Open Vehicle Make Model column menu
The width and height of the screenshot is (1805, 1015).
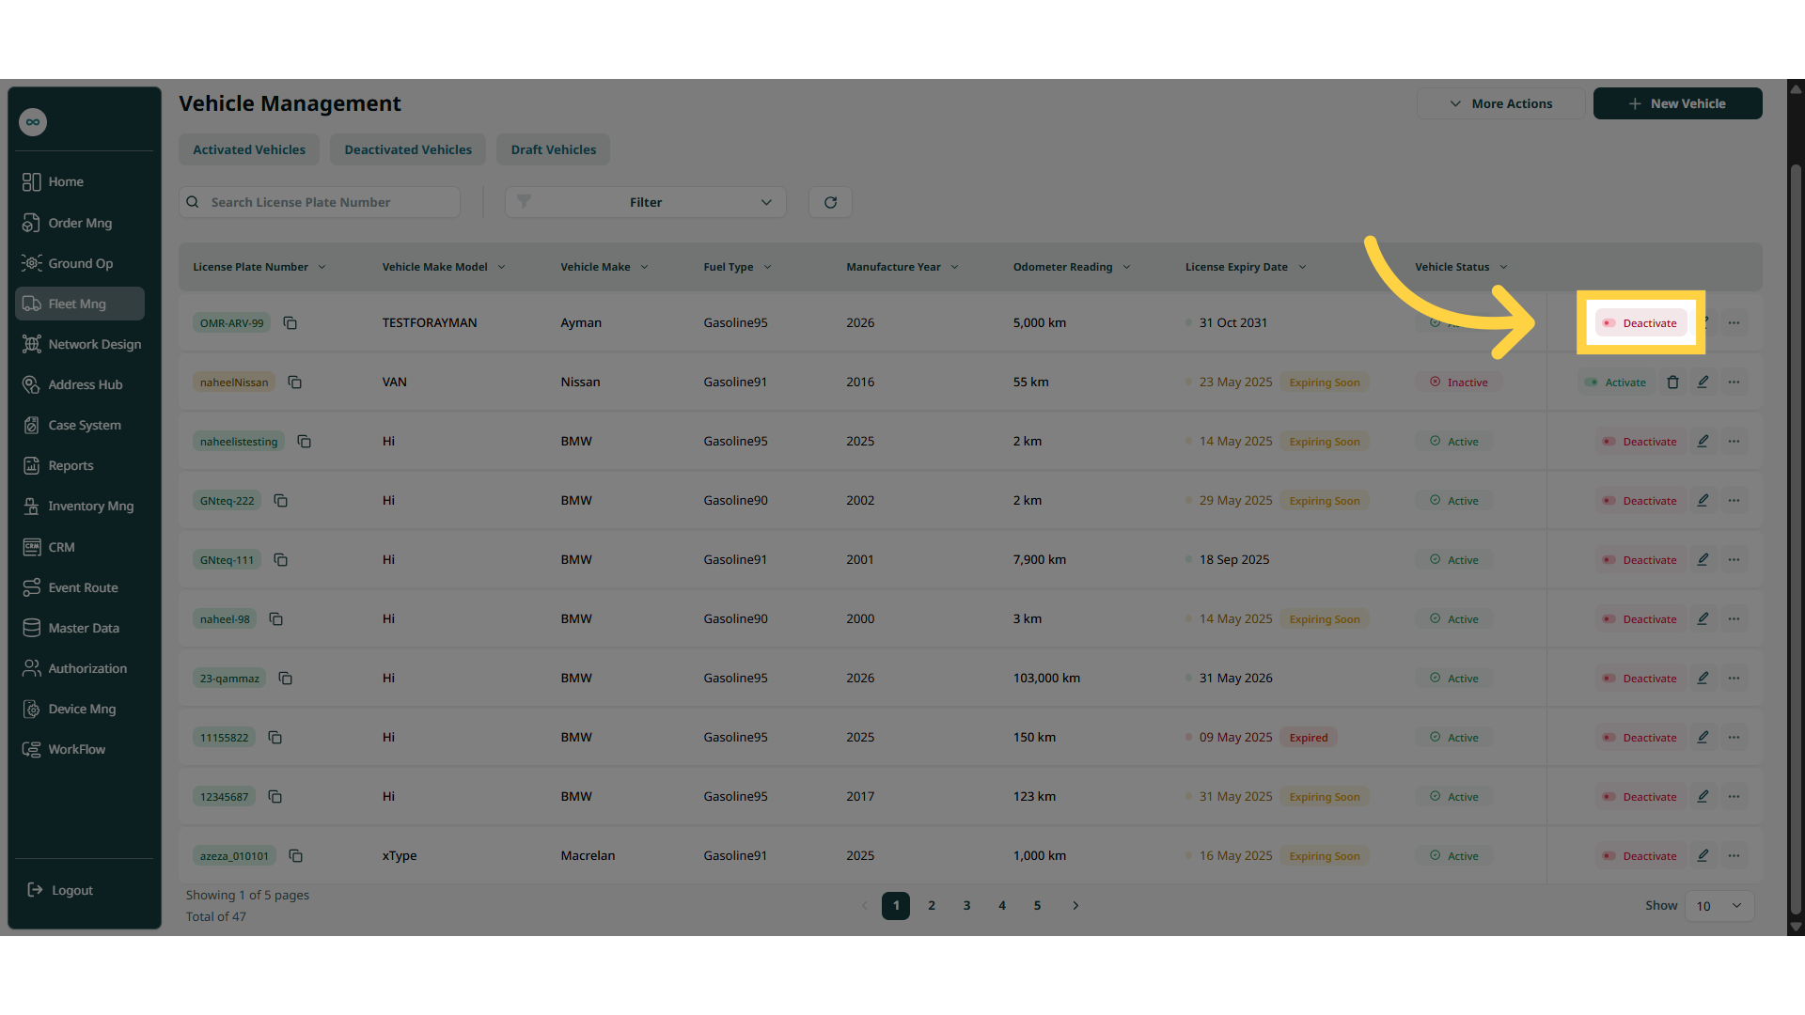501,267
